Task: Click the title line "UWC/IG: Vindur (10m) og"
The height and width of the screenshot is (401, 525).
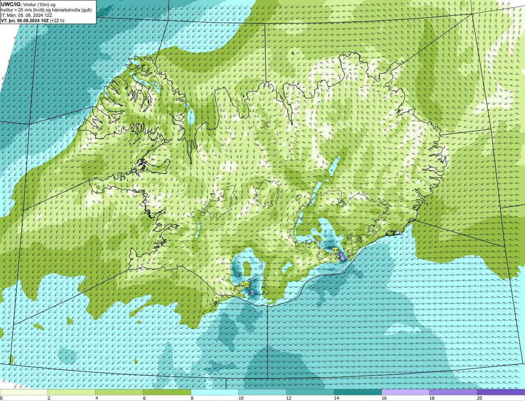Action: [x=28, y=4]
